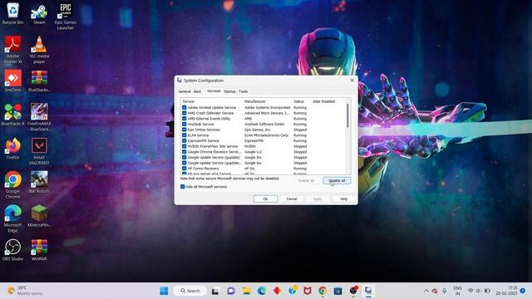Viewport: 532px width, 299px height.
Task: Click the microphone icon in system tray
Action: (445, 291)
